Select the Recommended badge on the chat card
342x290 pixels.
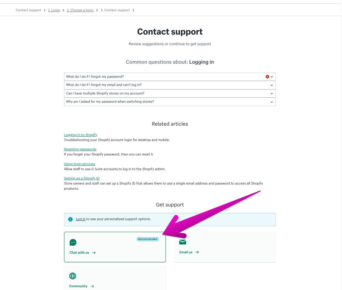pyautogui.click(x=148, y=239)
